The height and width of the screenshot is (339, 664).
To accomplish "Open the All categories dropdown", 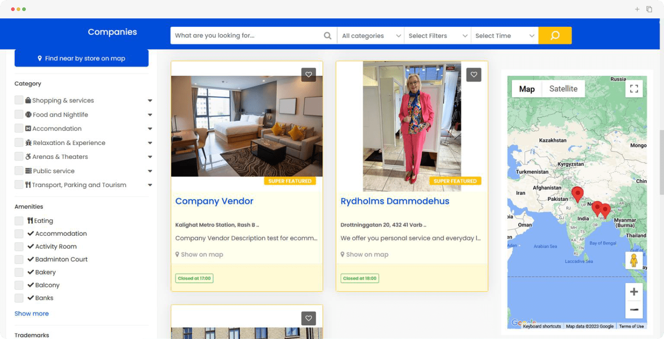I will pos(371,35).
